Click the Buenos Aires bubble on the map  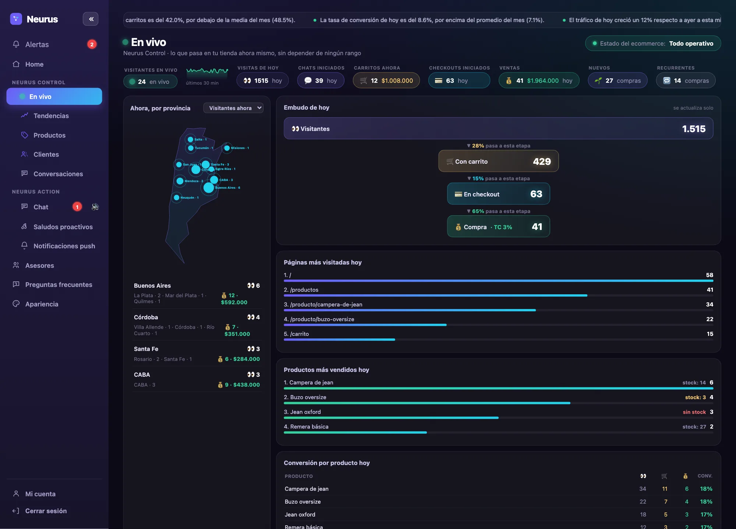tap(209, 188)
